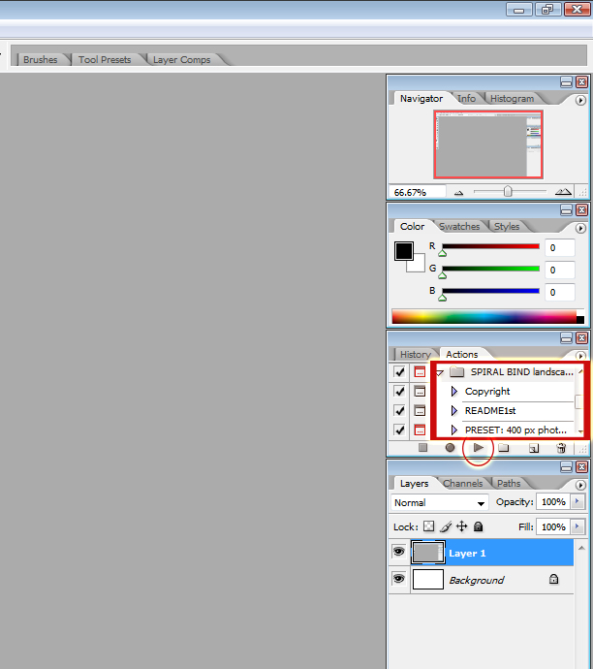Click the red R color slider

(490, 246)
